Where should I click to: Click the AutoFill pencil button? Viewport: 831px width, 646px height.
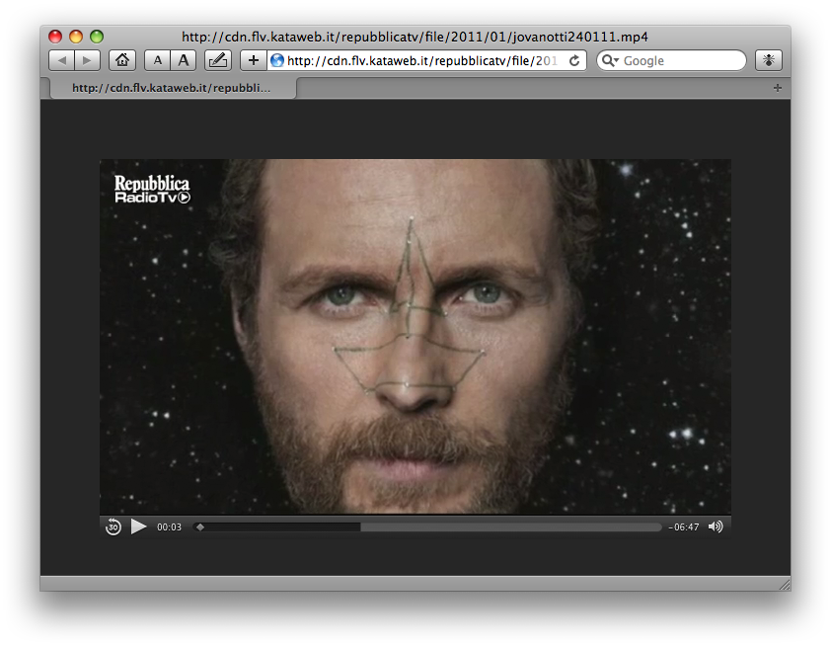click(218, 60)
